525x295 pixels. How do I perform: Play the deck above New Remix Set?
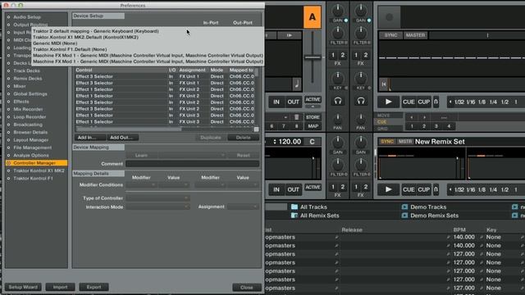click(x=388, y=102)
